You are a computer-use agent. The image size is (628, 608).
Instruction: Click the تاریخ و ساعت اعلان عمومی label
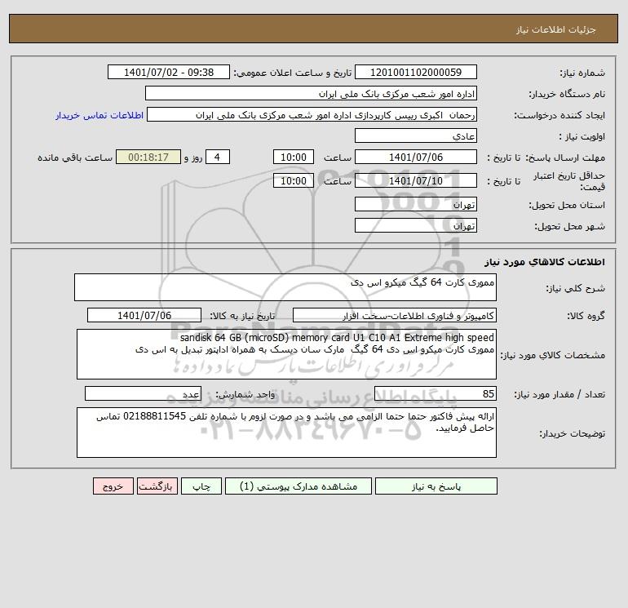pyautogui.click(x=292, y=73)
